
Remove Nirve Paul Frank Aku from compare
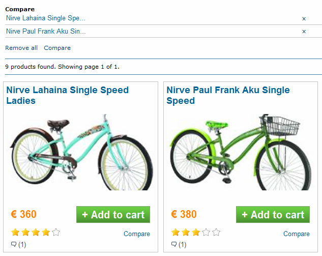304,32
